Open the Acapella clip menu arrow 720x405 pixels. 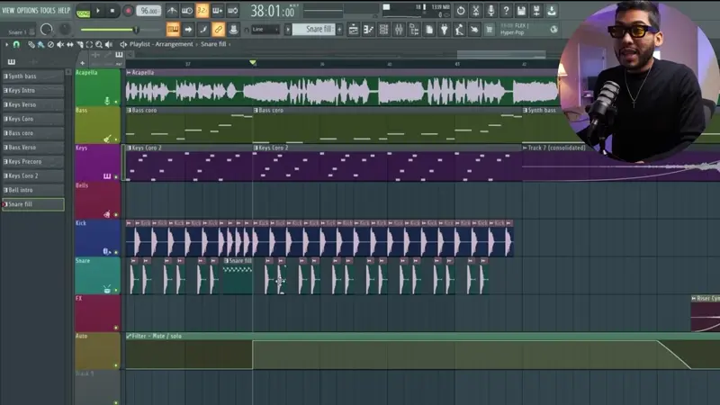coord(129,73)
